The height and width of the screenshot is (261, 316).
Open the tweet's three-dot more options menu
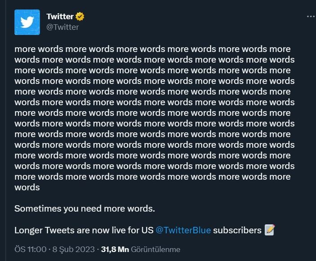click(311, 16)
